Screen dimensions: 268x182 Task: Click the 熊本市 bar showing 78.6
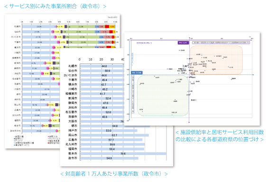point(123,154)
